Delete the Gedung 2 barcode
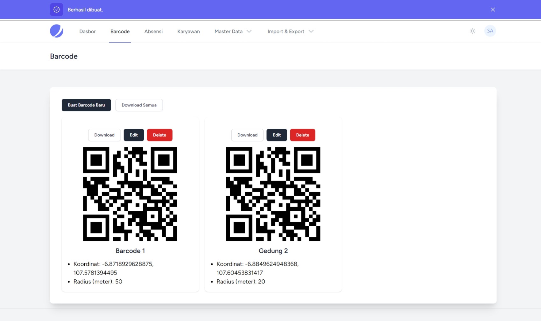Screen dimensions: 541x321 302,135
